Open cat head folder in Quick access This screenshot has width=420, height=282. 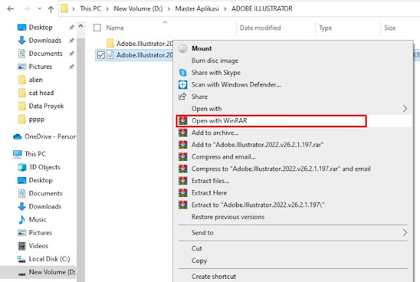pos(41,92)
